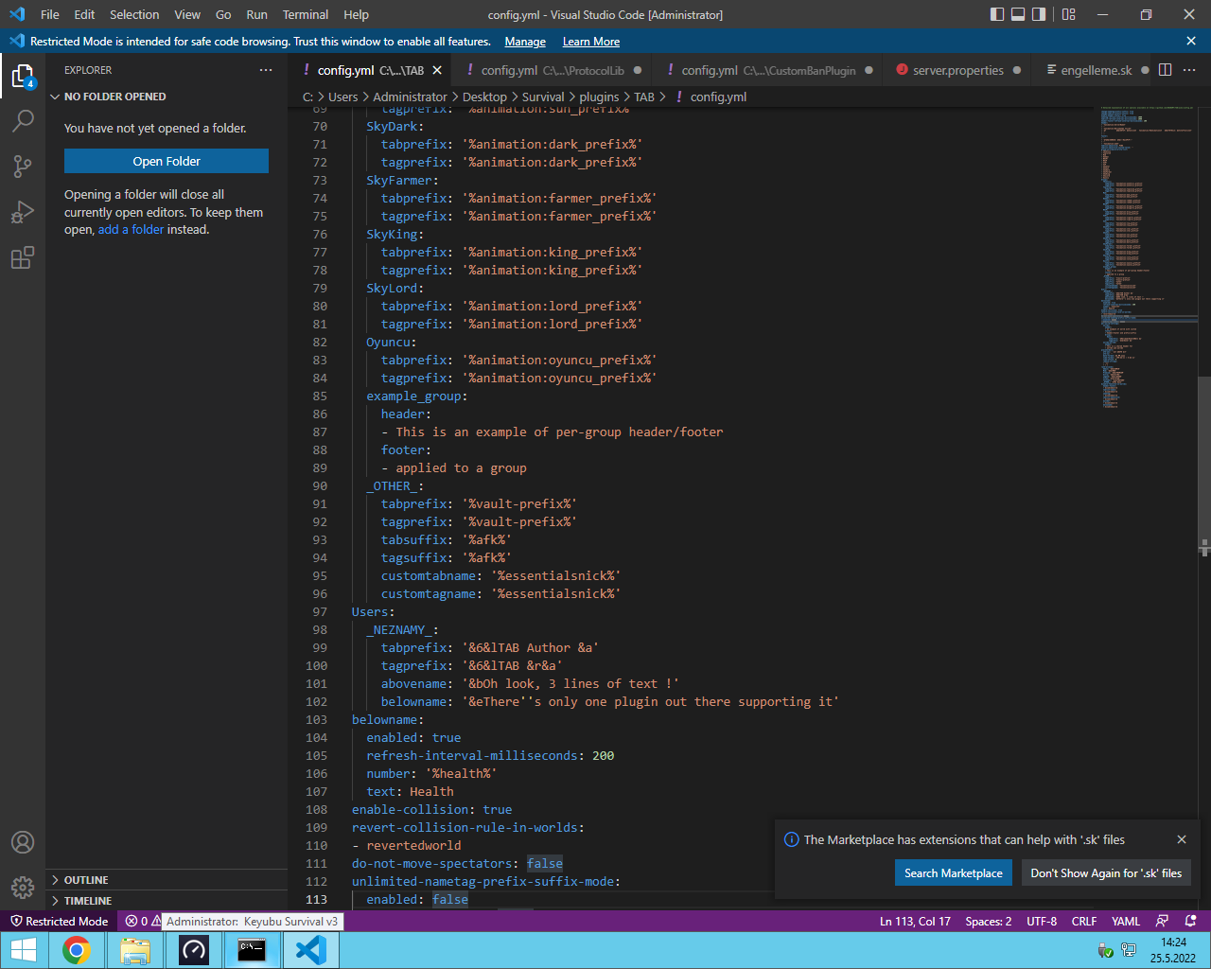1211x969 pixels.
Task: Open the notifications bell in status bar
Action: pos(1191,921)
